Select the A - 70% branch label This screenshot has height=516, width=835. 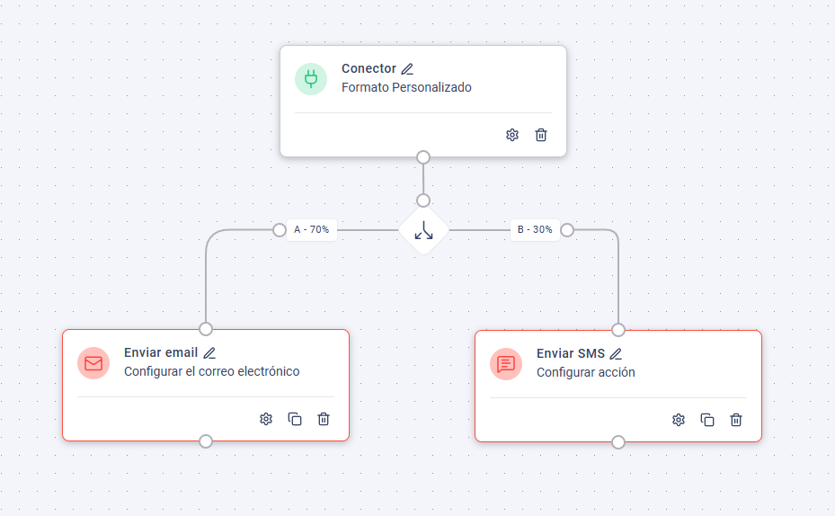click(312, 230)
